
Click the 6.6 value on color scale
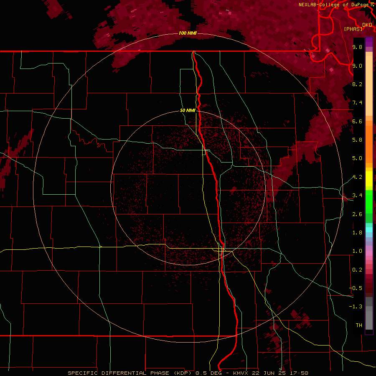point(357,121)
